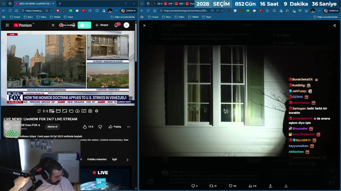Image resolution: width=341 pixels, height=191 pixels.
Task: Open the Sosyal bookmarks folder in left browser
Action: click(15, 17)
